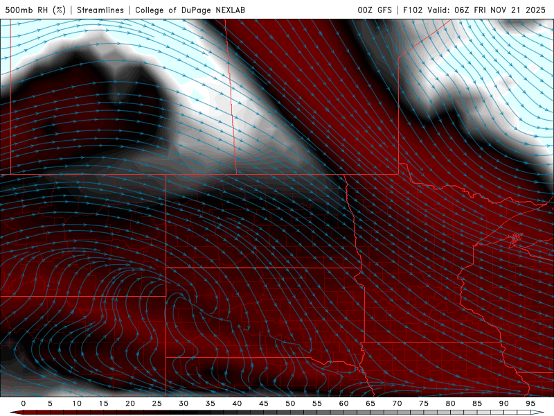554x416 pixels.
Task: Click the '55' value on color scale
Action: click(x=317, y=404)
